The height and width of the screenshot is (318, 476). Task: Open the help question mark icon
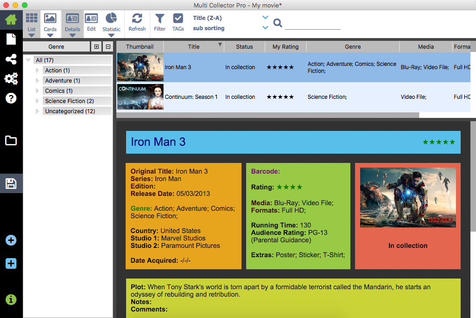[11, 98]
